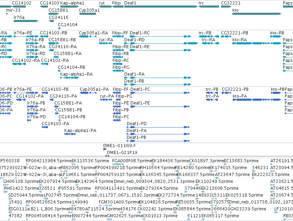293x221 pixels.
Task: Select transcript label kto-RA
Action: tap(240, 40)
